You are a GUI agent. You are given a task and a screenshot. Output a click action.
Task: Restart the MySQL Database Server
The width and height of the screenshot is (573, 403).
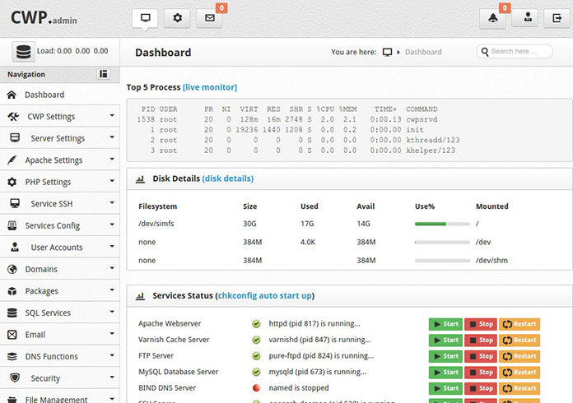[x=519, y=373]
